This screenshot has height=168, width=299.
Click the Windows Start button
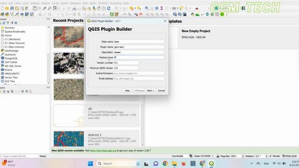coord(90,164)
